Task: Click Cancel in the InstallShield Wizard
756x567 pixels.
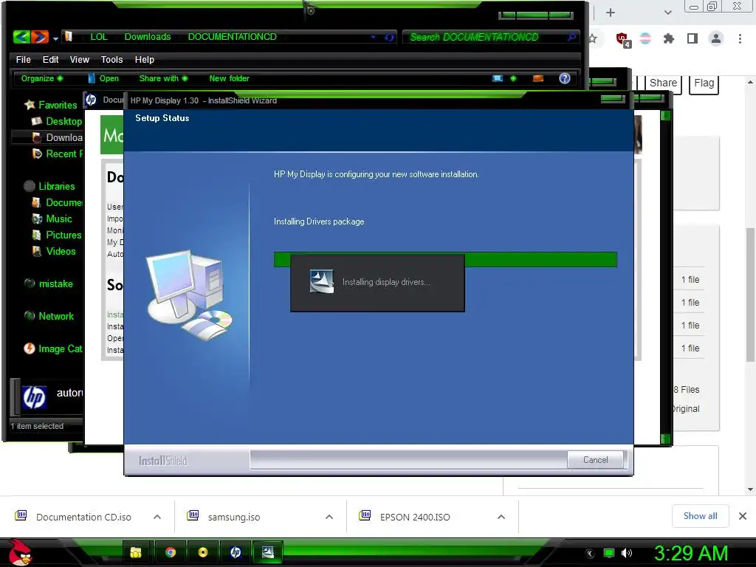Action: (x=596, y=459)
